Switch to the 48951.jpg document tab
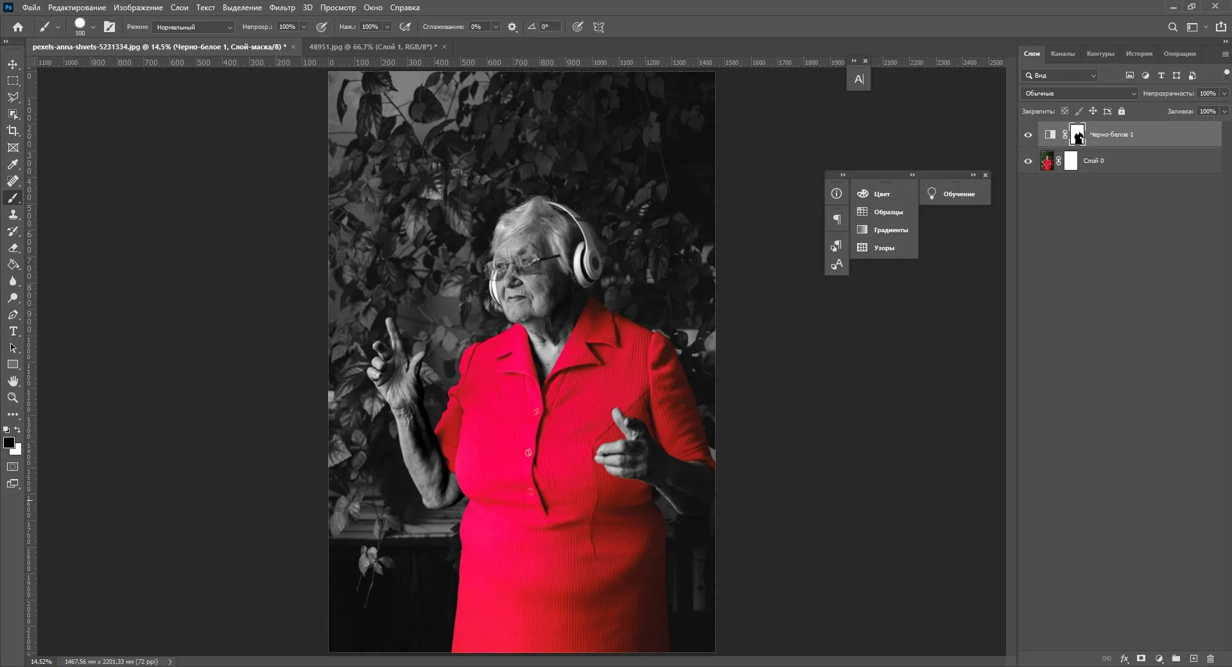This screenshot has width=1232, height=667. tap(373, 47)
